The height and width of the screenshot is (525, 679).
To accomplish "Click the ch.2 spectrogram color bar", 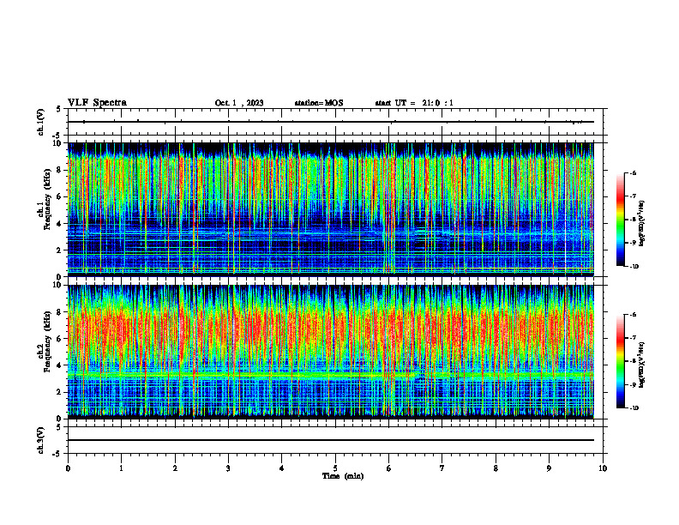I will point(621,361).
